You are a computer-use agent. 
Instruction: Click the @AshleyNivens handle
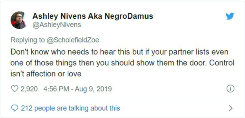(56, 25)
